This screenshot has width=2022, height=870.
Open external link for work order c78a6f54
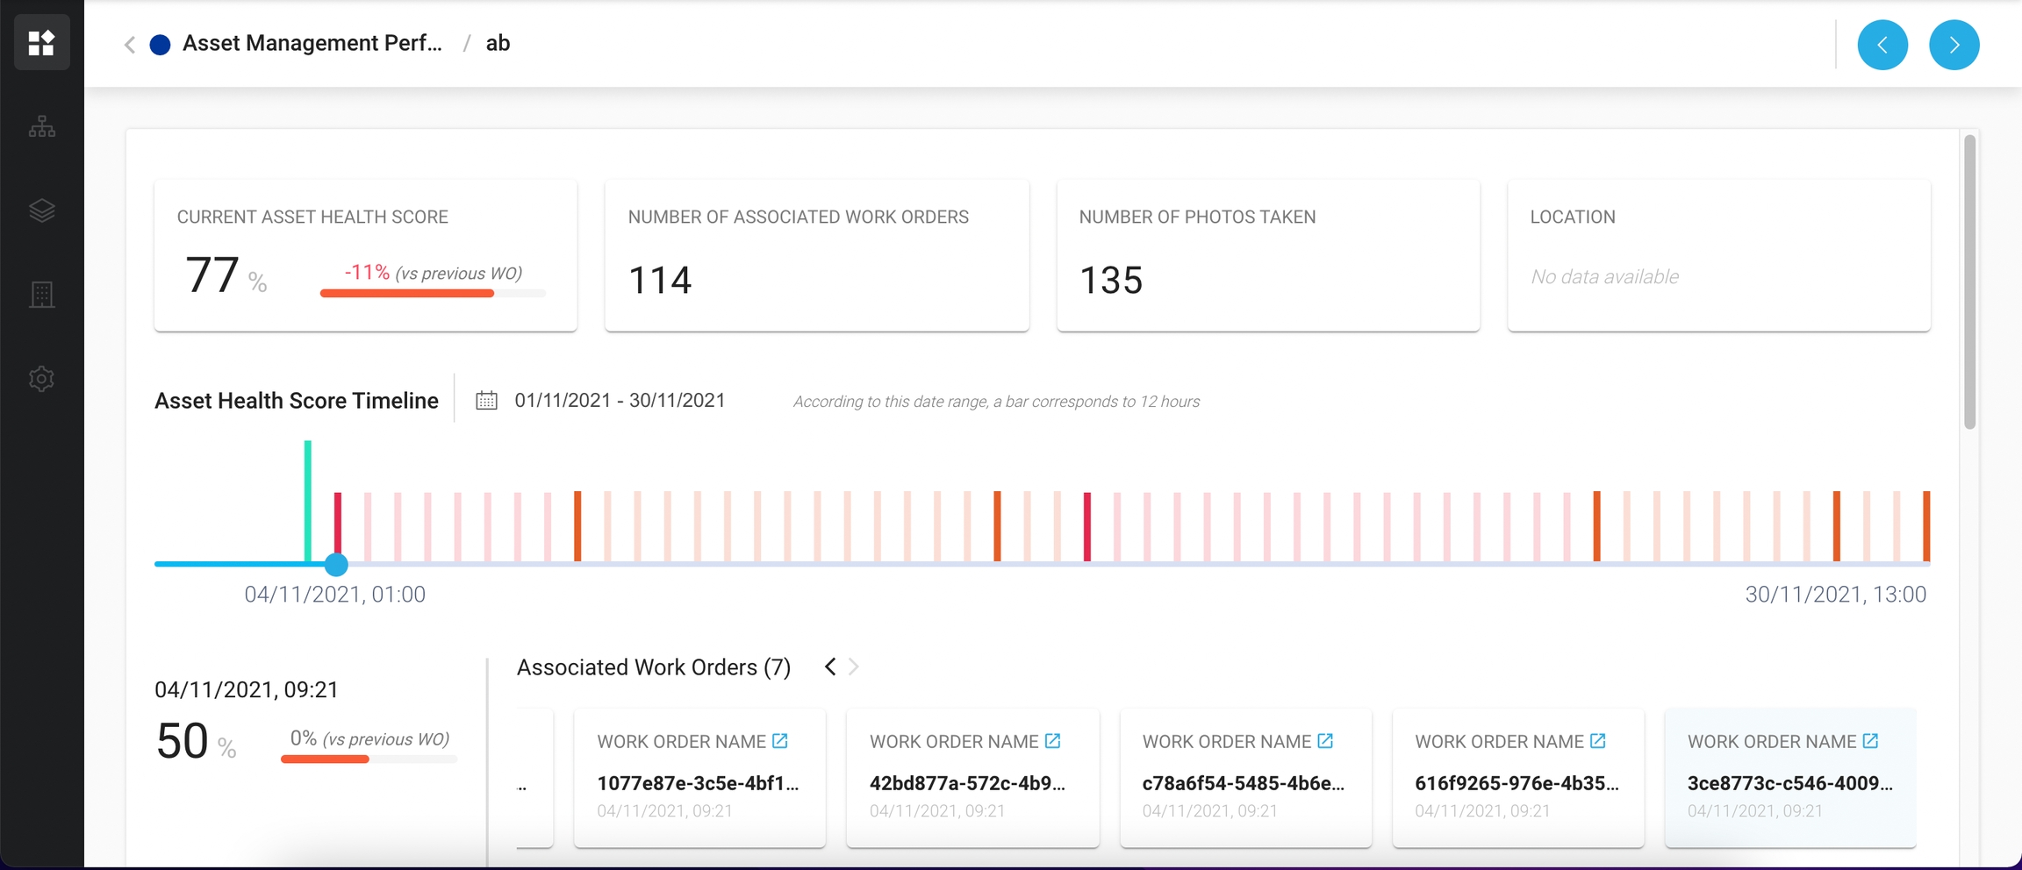[x=1325, y=741]
